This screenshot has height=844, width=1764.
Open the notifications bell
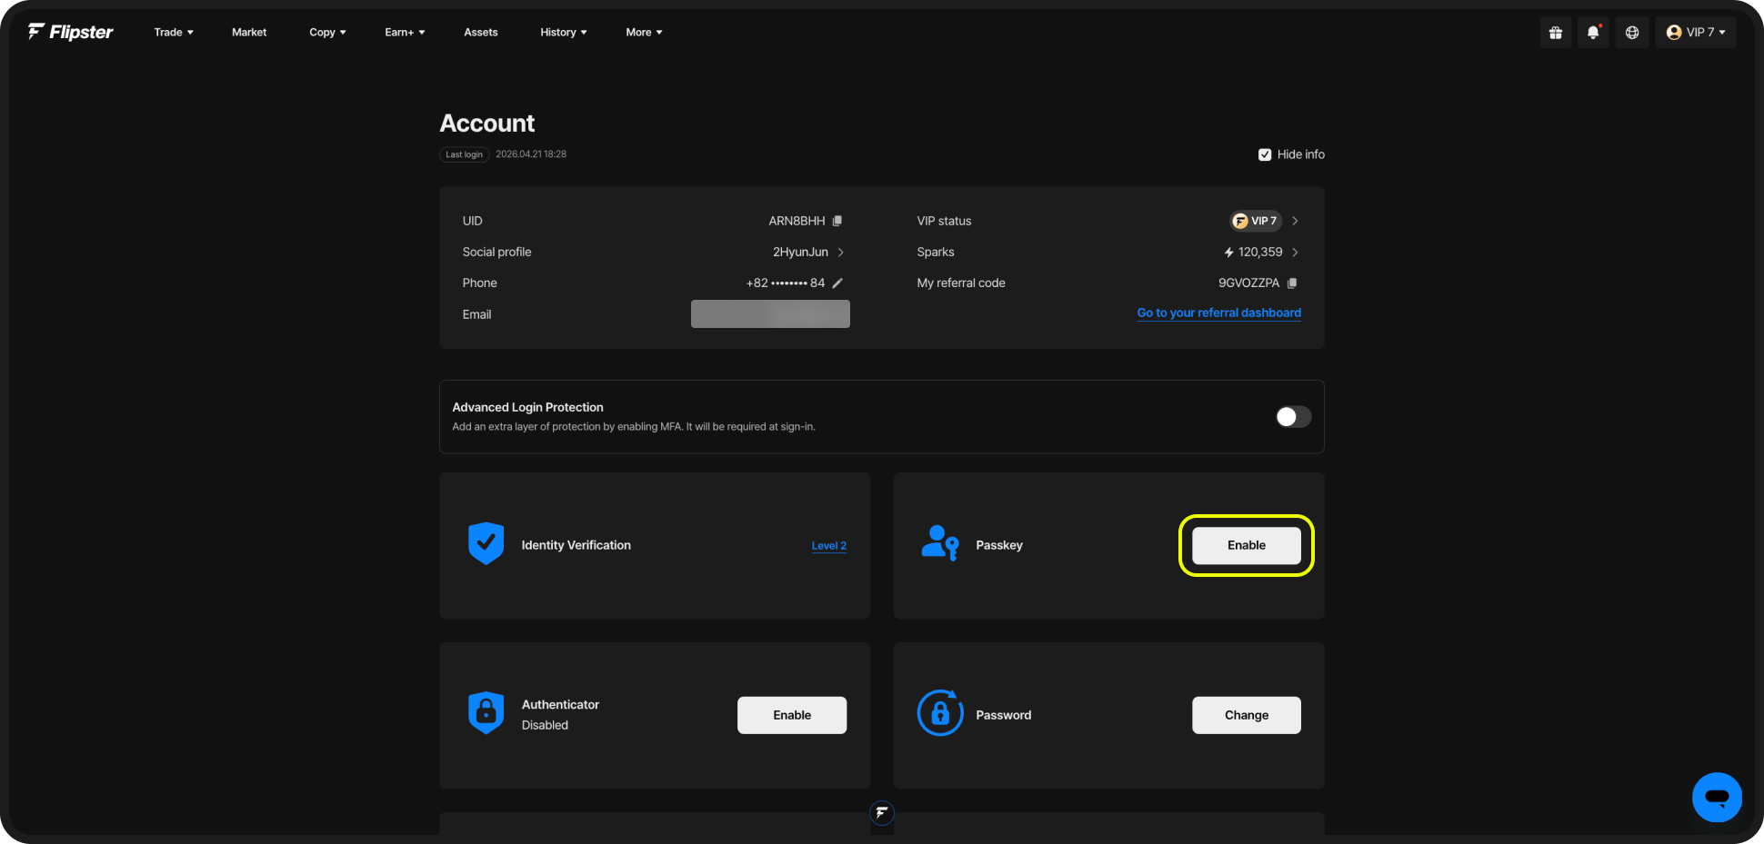(1593, 33)
